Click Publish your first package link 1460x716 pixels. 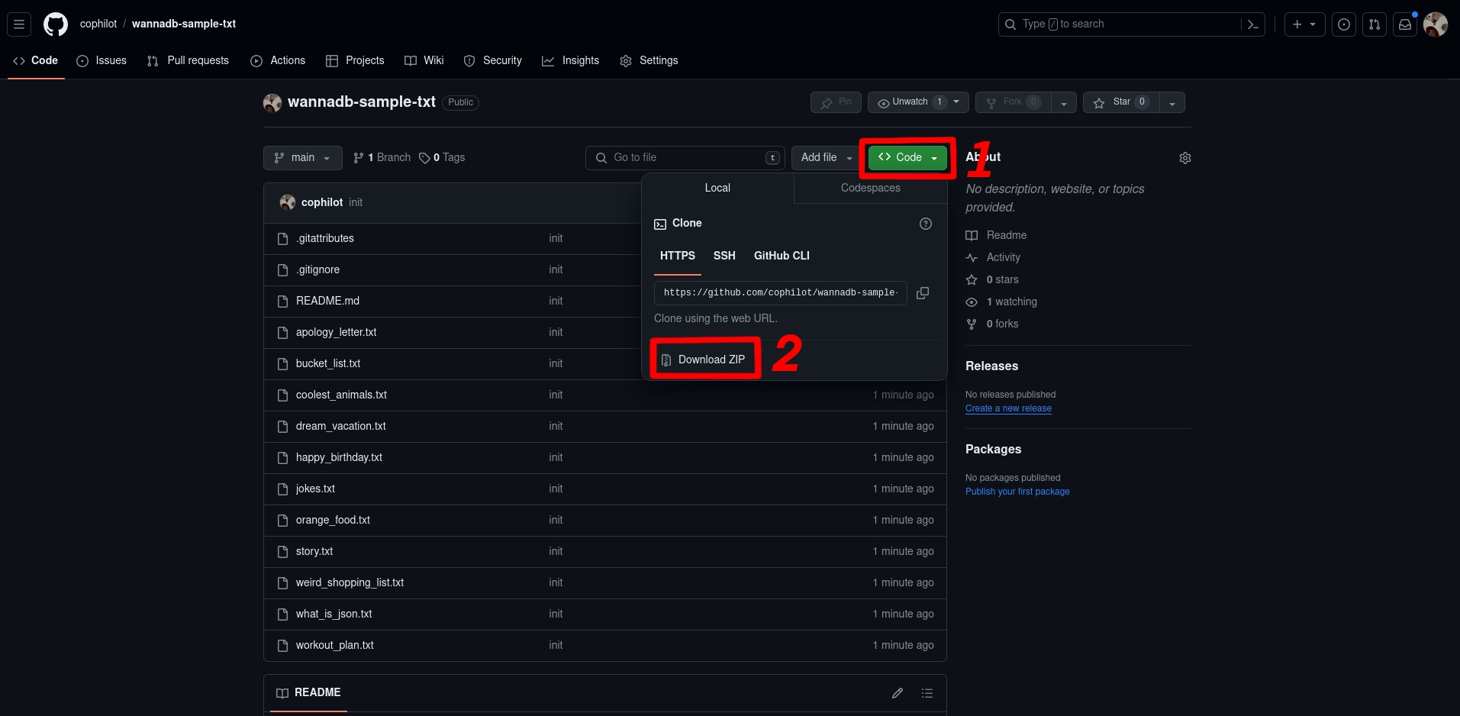coord(1017,492)
